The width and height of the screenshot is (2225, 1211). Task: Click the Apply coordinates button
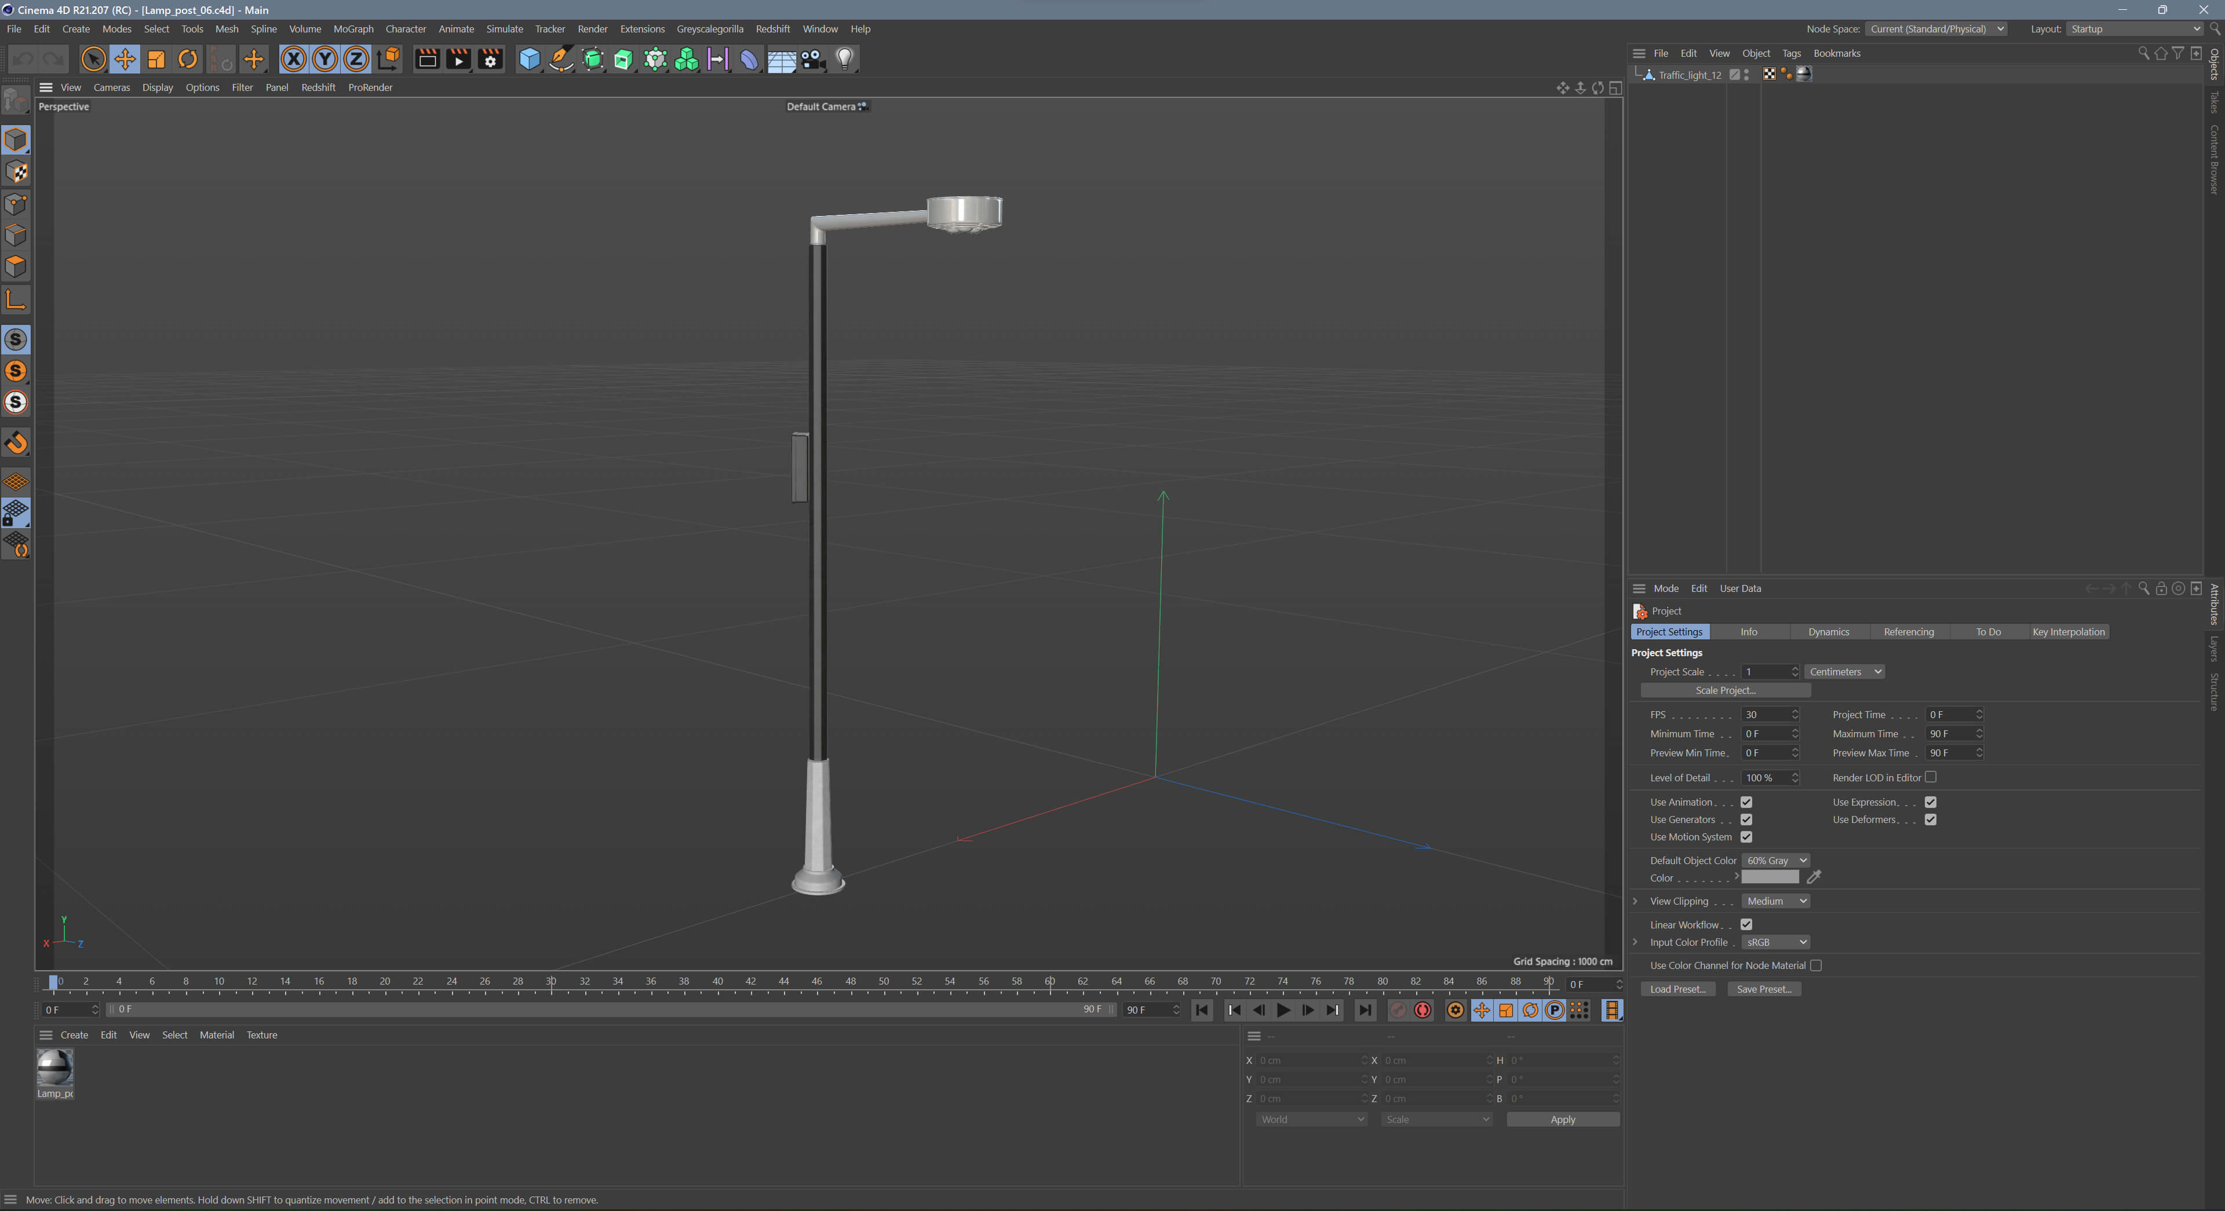pos(1562,1119)
